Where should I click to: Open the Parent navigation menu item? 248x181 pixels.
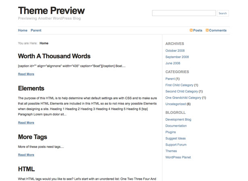[36, 30]
